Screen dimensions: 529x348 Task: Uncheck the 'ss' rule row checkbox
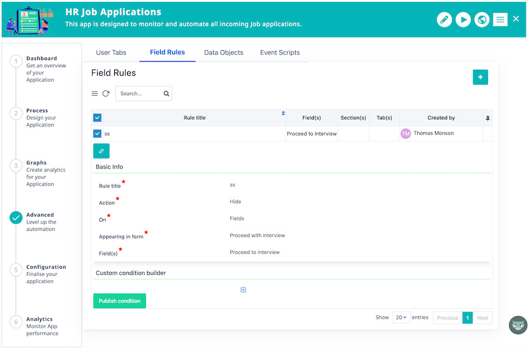97,134
